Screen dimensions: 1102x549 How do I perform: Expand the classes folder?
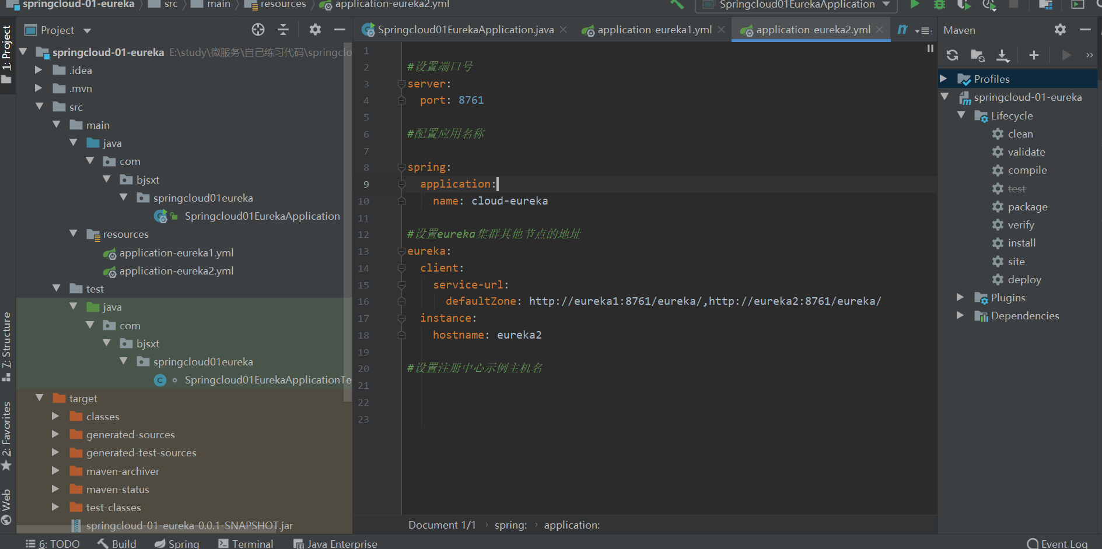[x=55, y=416]
